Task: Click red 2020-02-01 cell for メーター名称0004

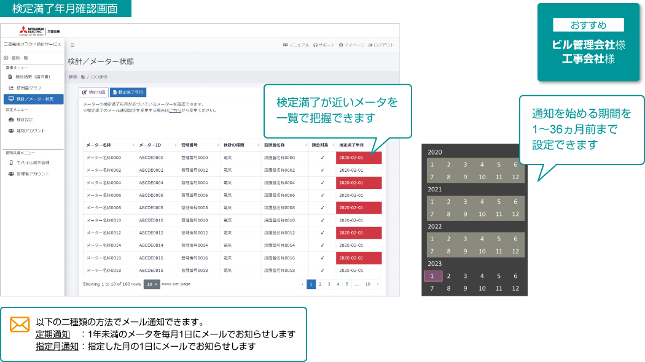Action: [x=359, y=183]
